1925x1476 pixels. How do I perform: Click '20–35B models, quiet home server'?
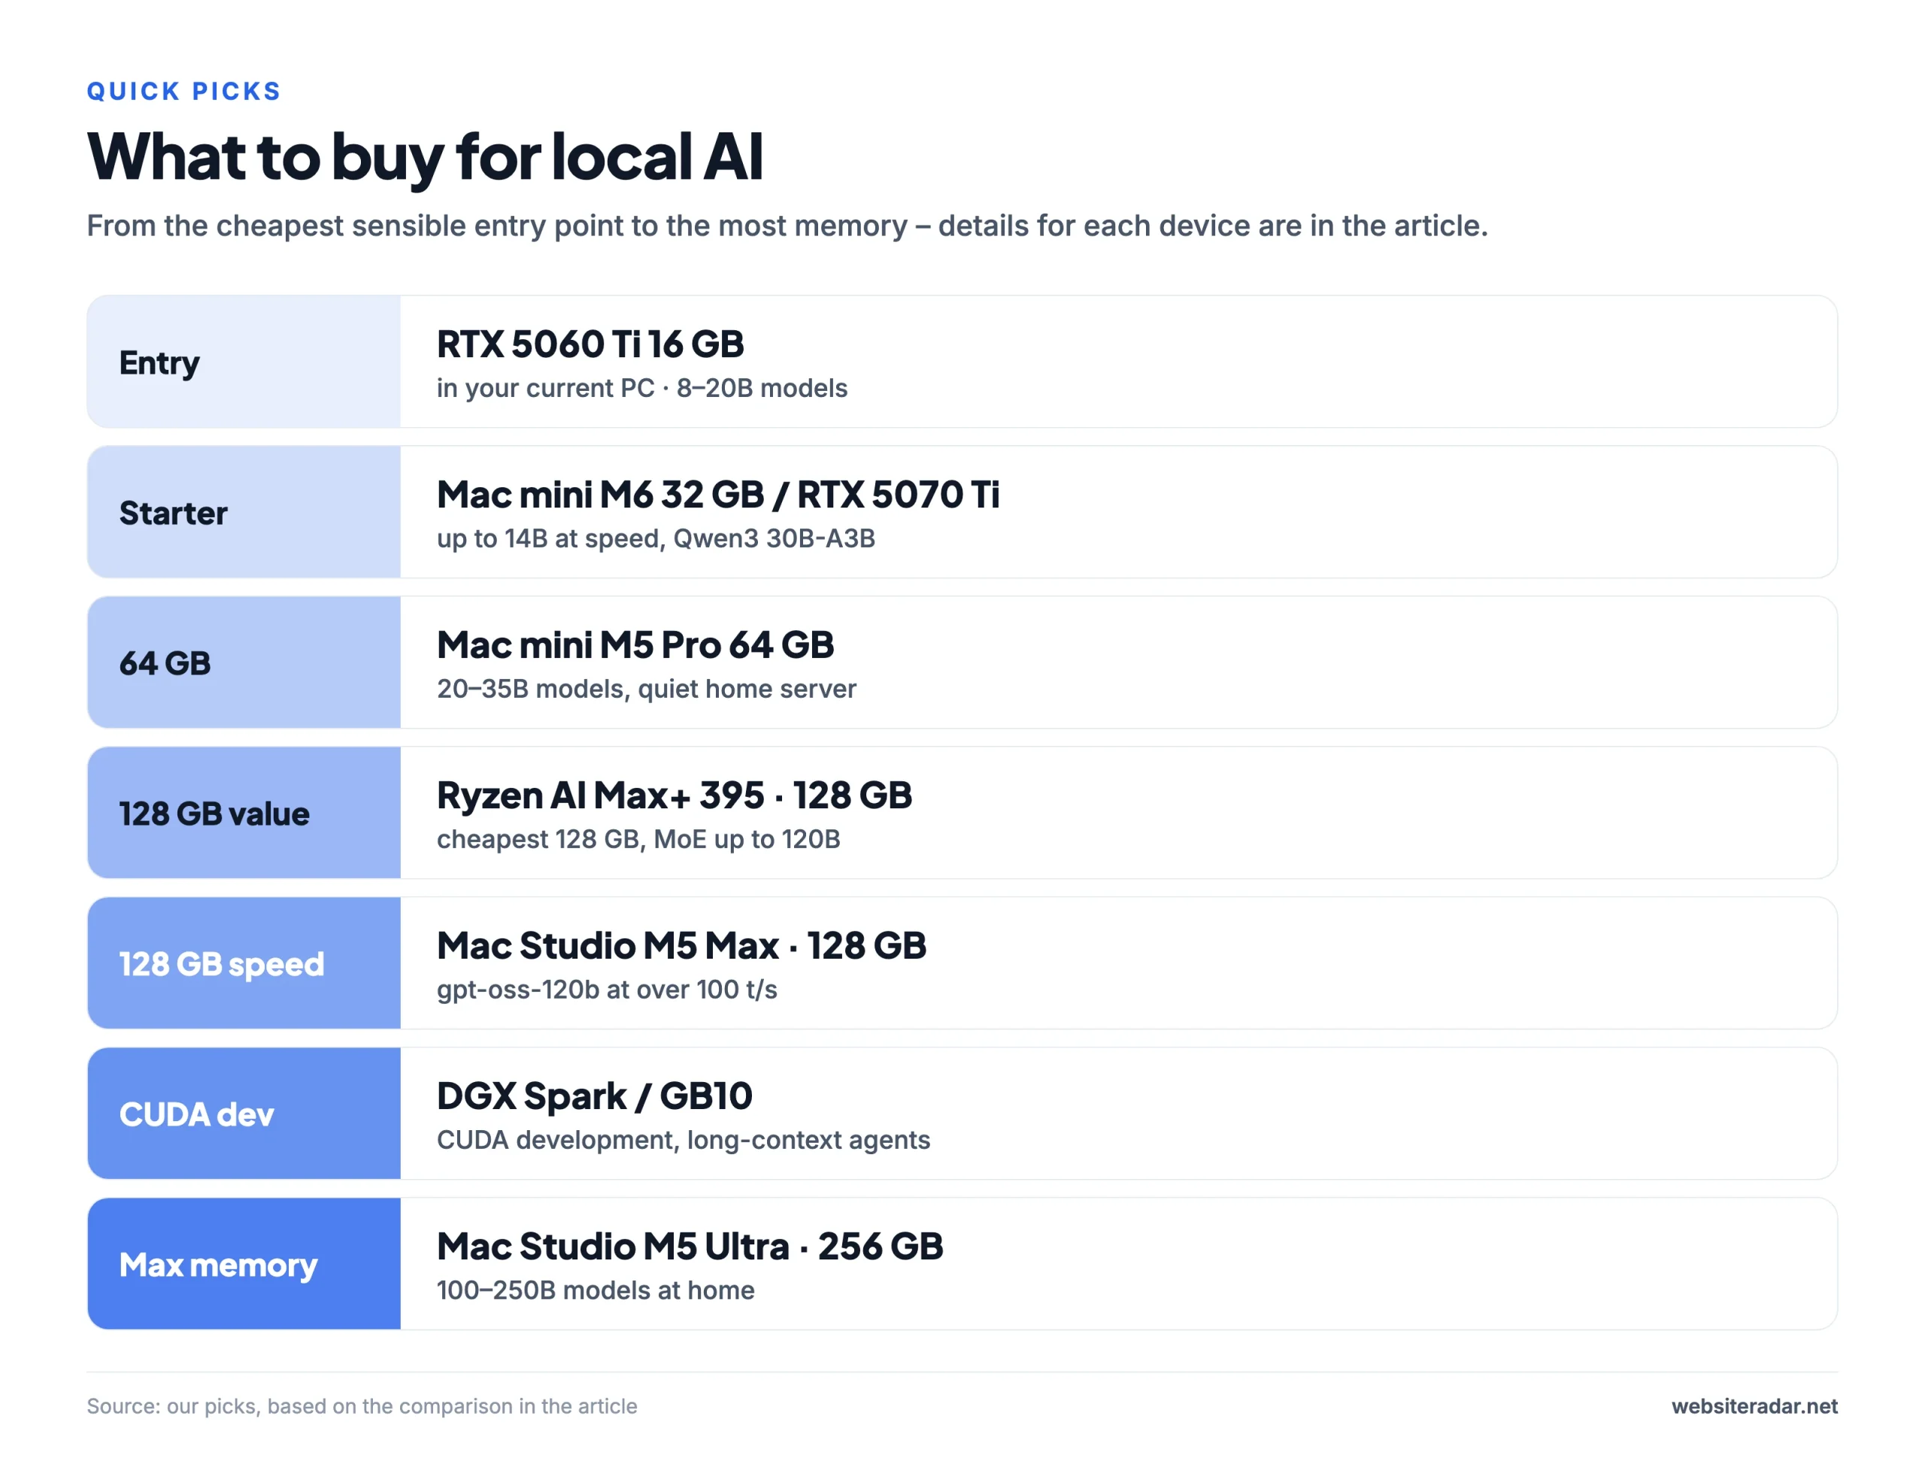tap(646, 689)
